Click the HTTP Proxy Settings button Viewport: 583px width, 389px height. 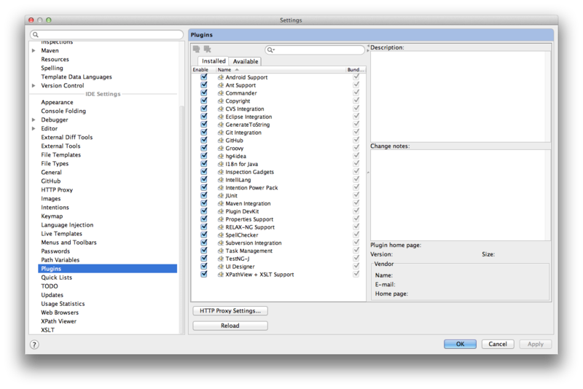click(230, 310)
